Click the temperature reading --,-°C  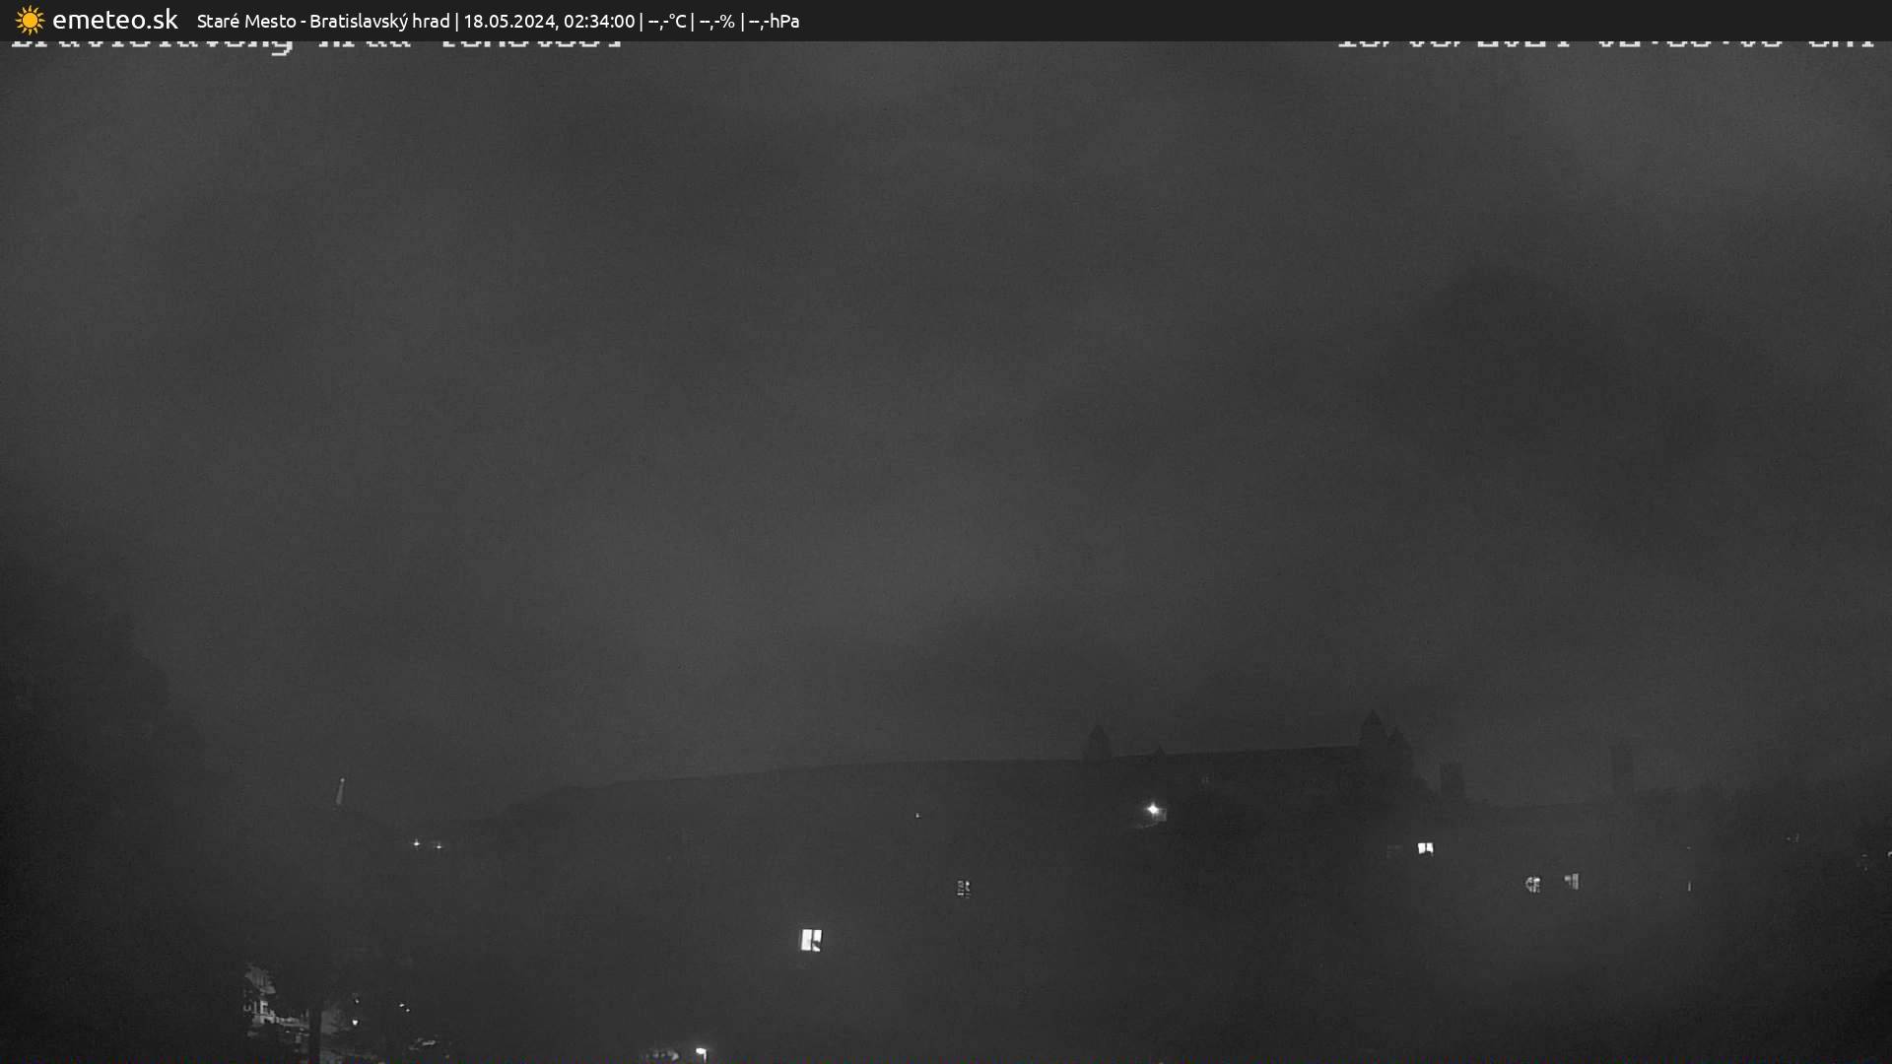pyautogui.click(x=667, y=21)
